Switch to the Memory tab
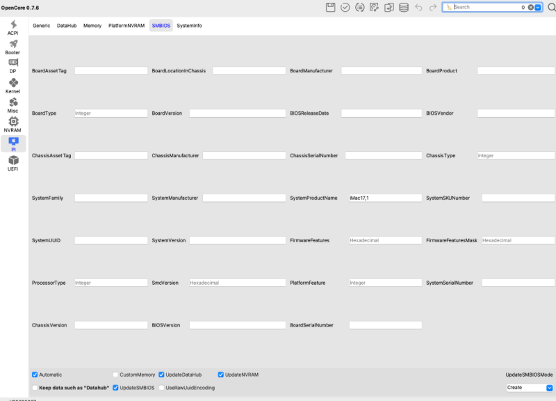Image resolution: width=556 pixels, height=401 pixels. (x=92, y=26)
